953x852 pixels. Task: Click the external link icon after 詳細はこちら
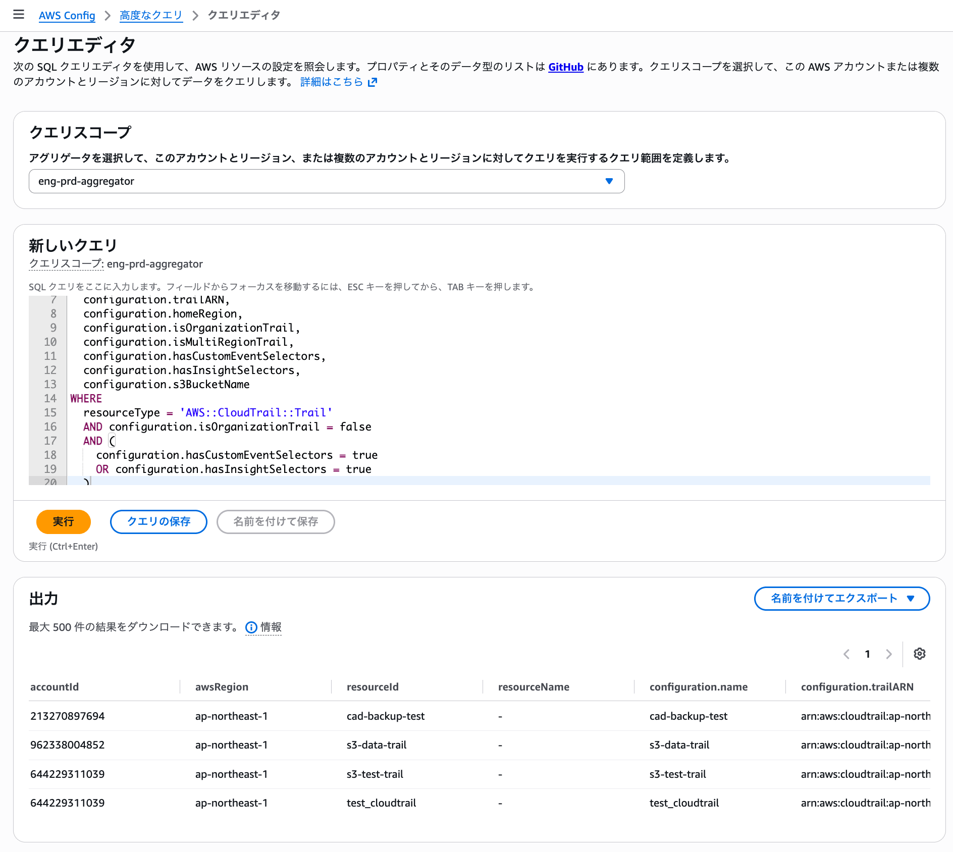(x=373, y=82)
